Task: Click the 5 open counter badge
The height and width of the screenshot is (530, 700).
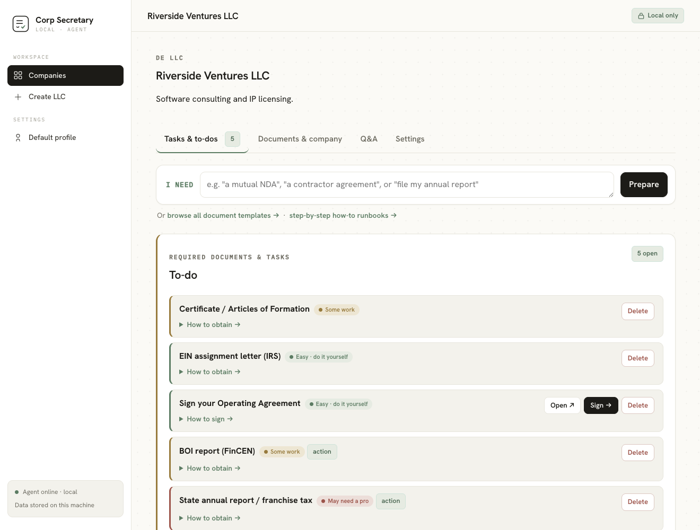Action: 647,254
